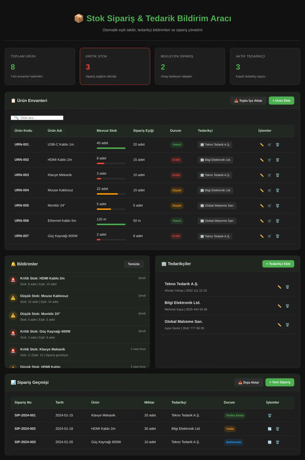Click the Toplu İçe Aktar button
The height and width of the screenshot is (460, 305).
[x=248, y=101]
